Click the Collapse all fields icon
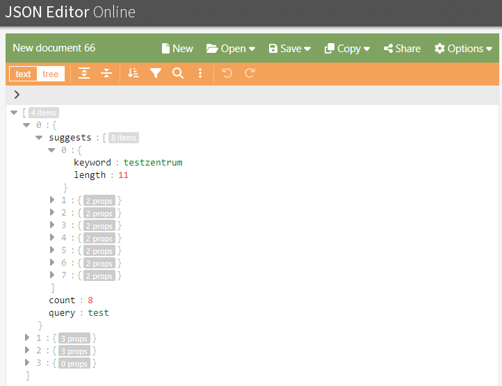502x386 pixels. point(106,73)
